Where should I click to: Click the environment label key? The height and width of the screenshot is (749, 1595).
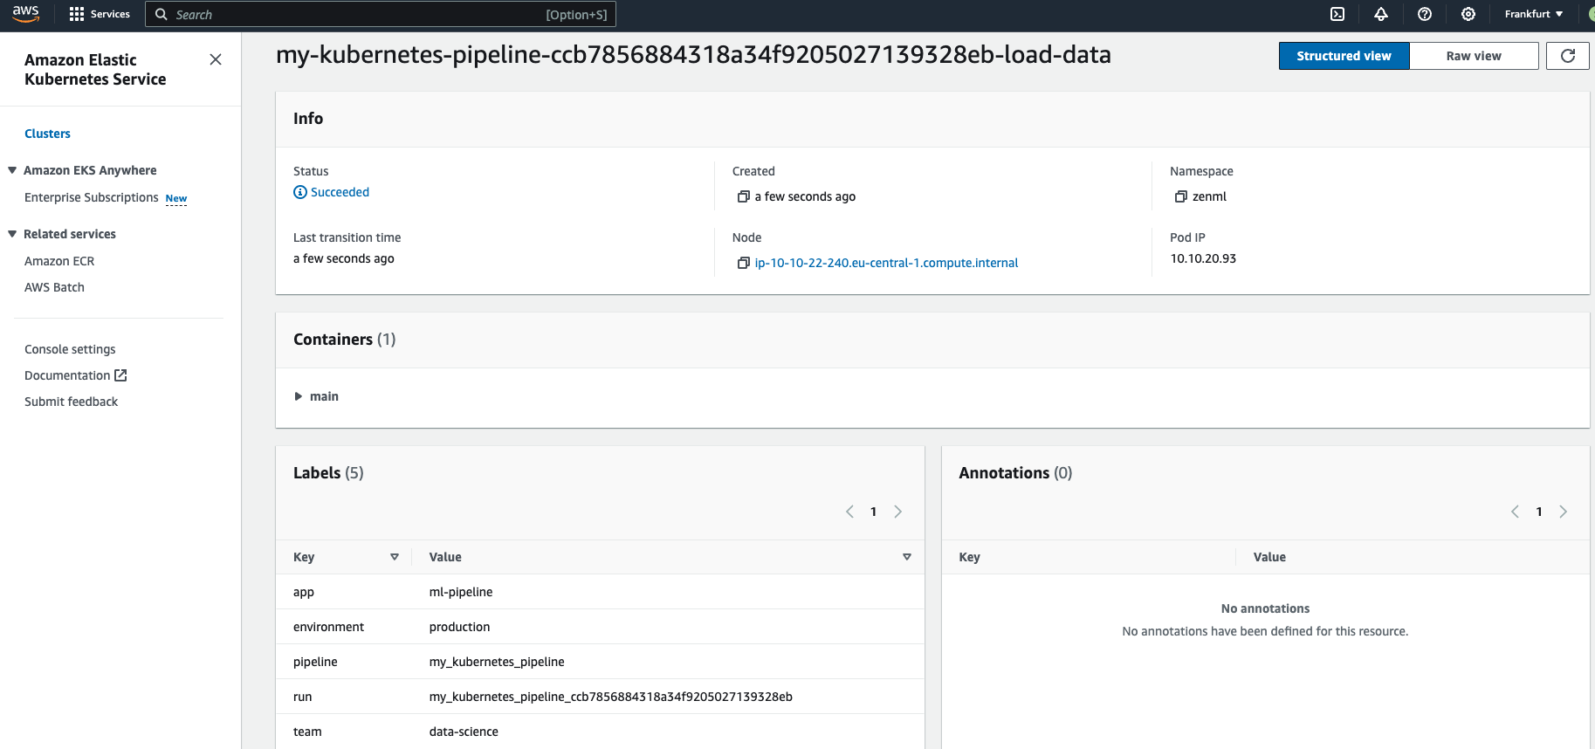[x=328, y=627]
